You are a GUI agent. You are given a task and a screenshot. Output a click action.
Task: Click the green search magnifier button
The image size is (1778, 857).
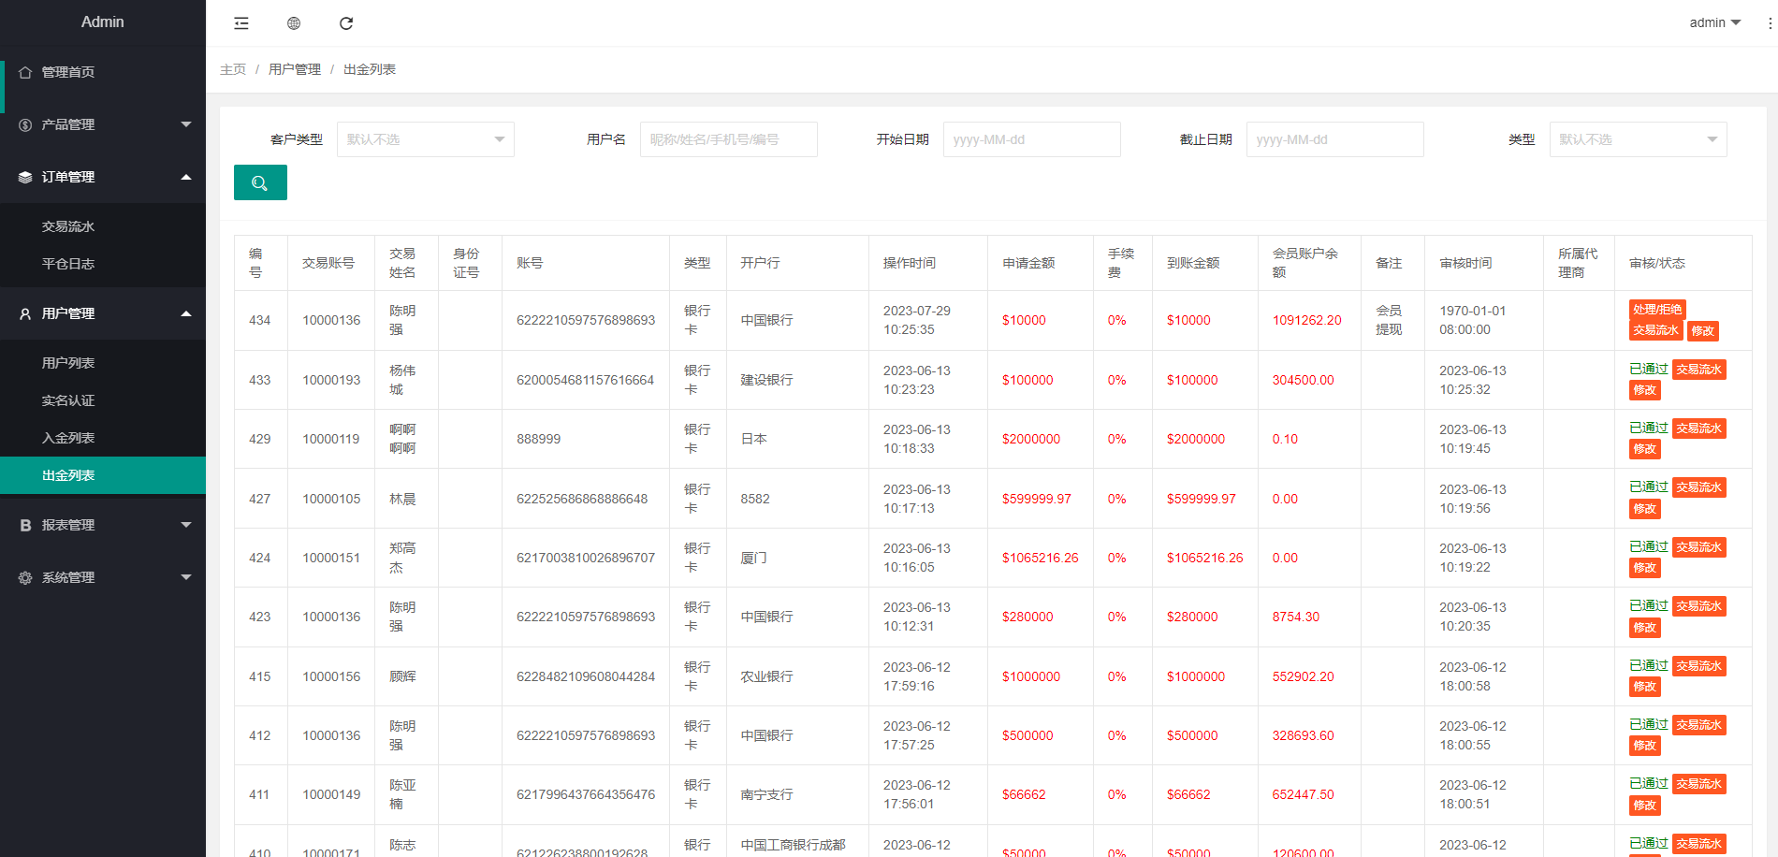(260, 182)
